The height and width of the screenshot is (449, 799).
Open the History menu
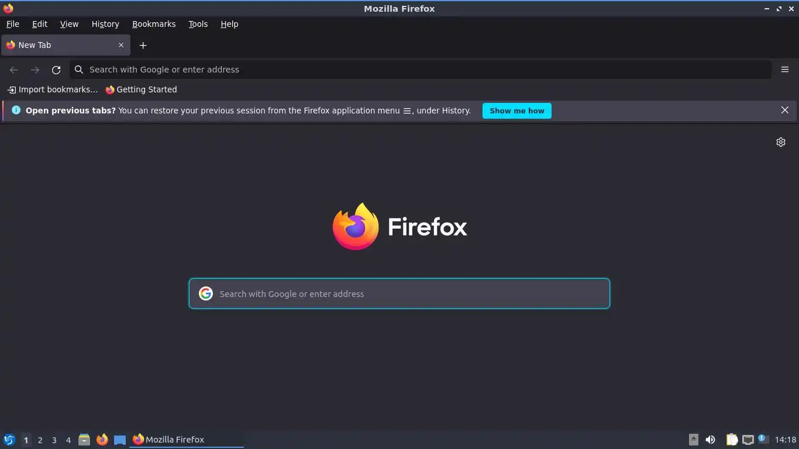click(x=105, y=24)
